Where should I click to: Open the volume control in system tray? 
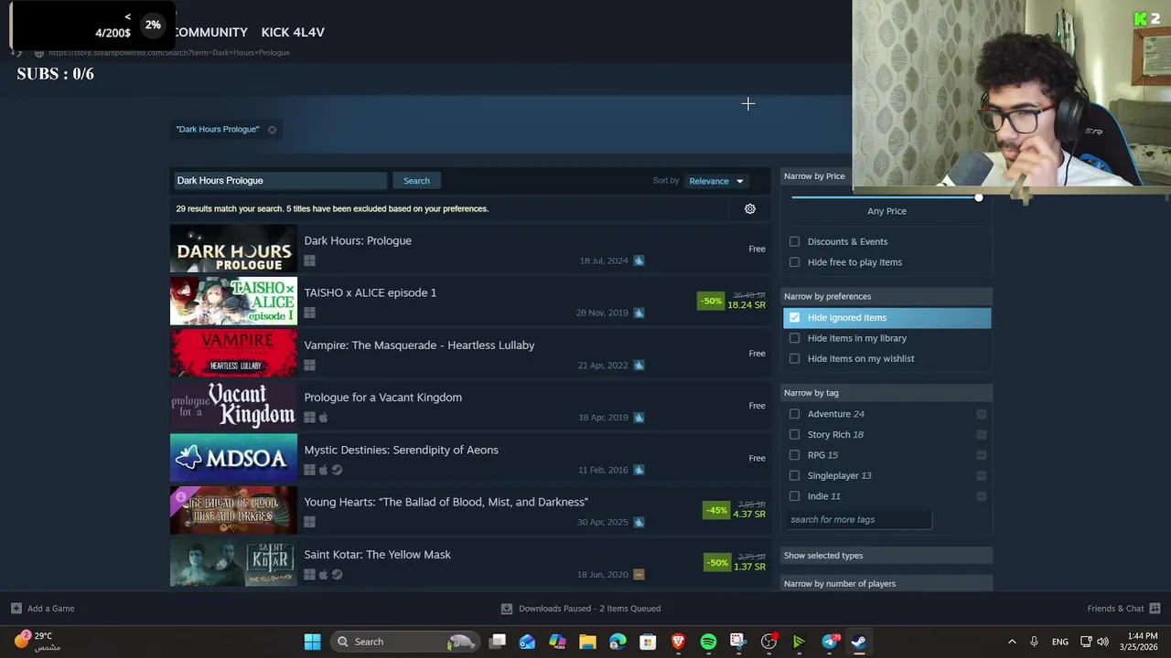click(1102, 642)
